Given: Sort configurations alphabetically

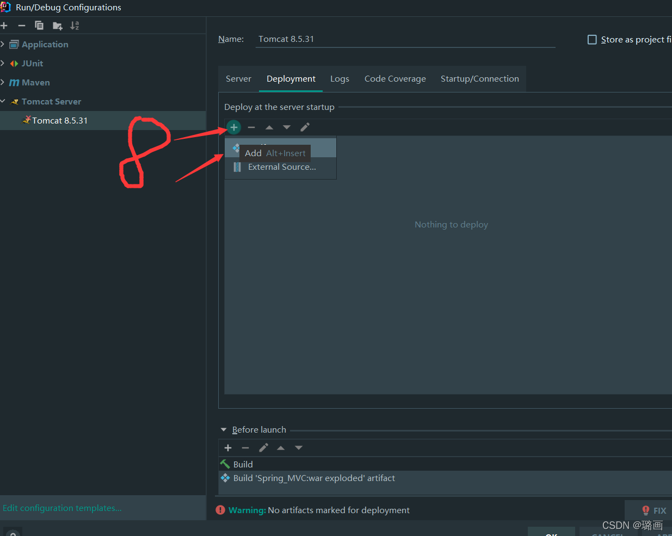Looking at the screenshot, I should [x=75, y=25].
